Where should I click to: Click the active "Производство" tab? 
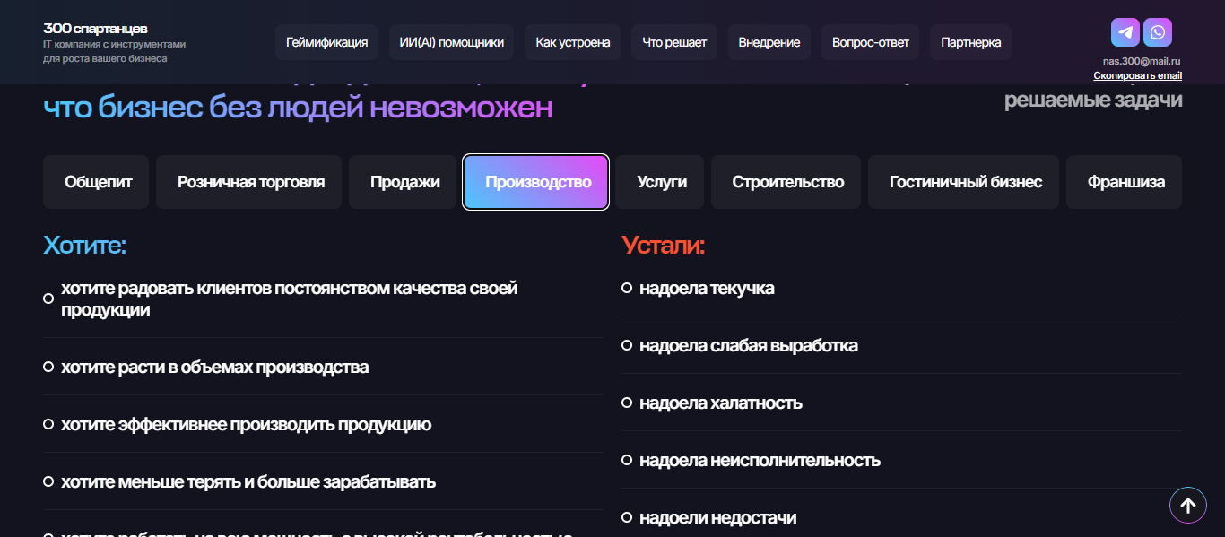point(537,182)
